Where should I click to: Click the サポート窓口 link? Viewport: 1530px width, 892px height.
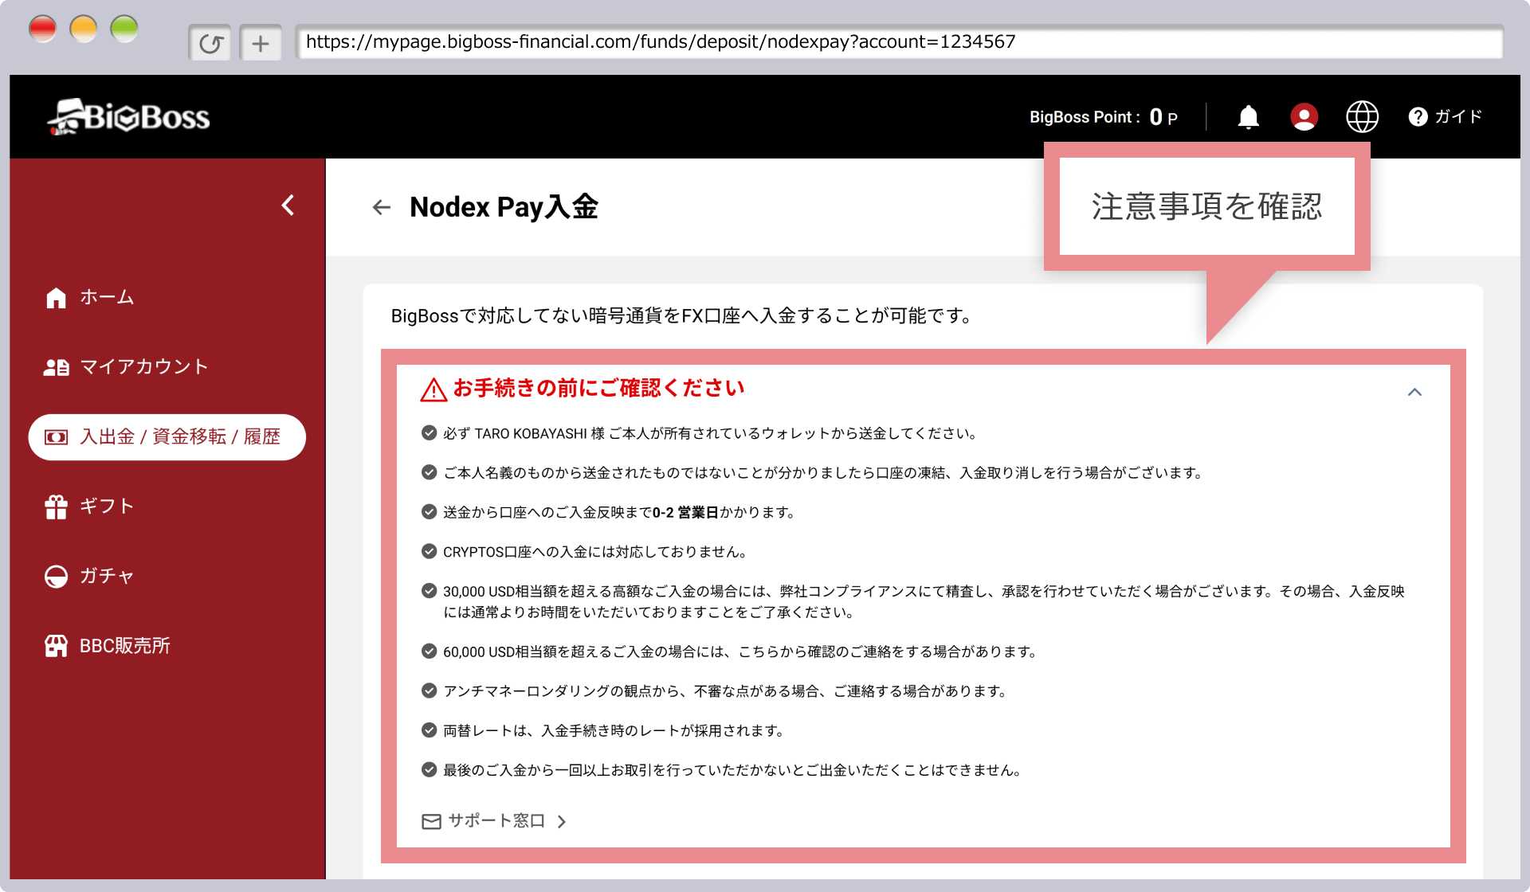click(496, 821)
